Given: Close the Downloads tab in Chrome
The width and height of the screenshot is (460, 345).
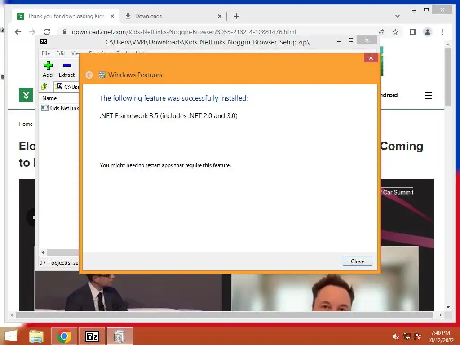Looking at the screenshot, I should click(219, 17).
